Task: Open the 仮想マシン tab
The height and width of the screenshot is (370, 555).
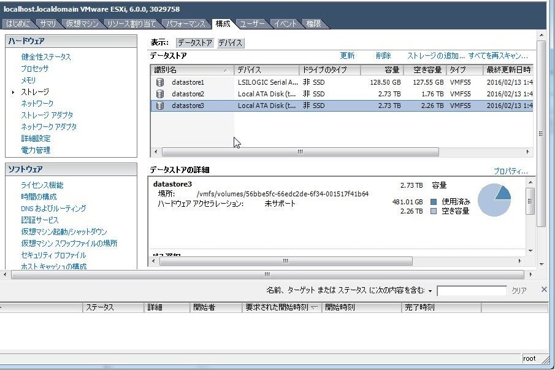Action: 82,24
